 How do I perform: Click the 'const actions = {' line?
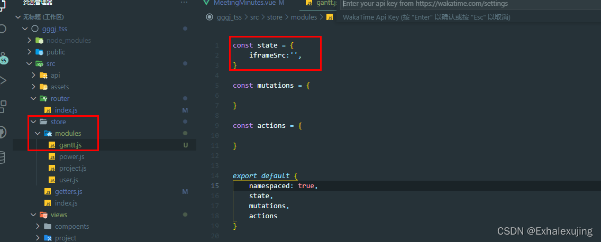(x=267, y=126)
